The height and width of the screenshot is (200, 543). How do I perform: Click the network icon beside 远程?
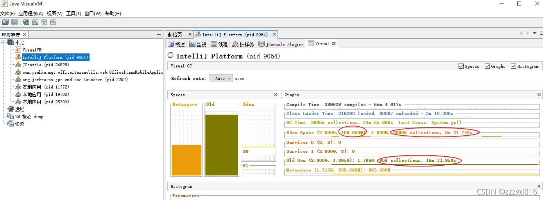coord(11,109)
